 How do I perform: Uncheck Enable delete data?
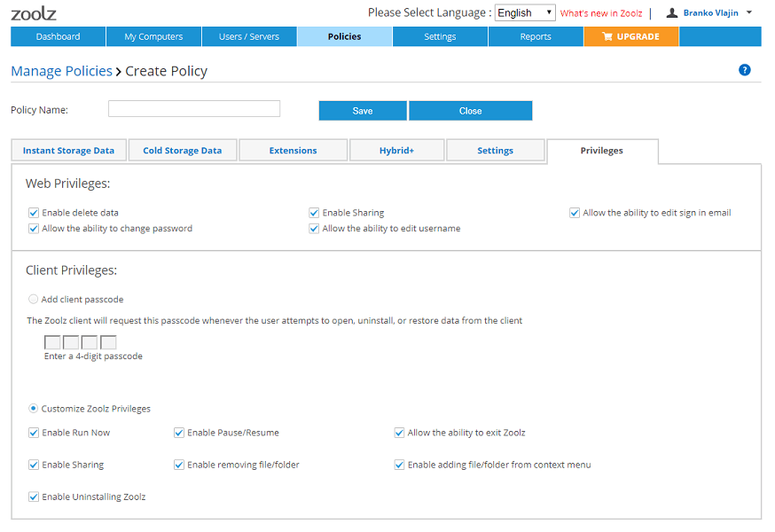[x=34, y=213]
